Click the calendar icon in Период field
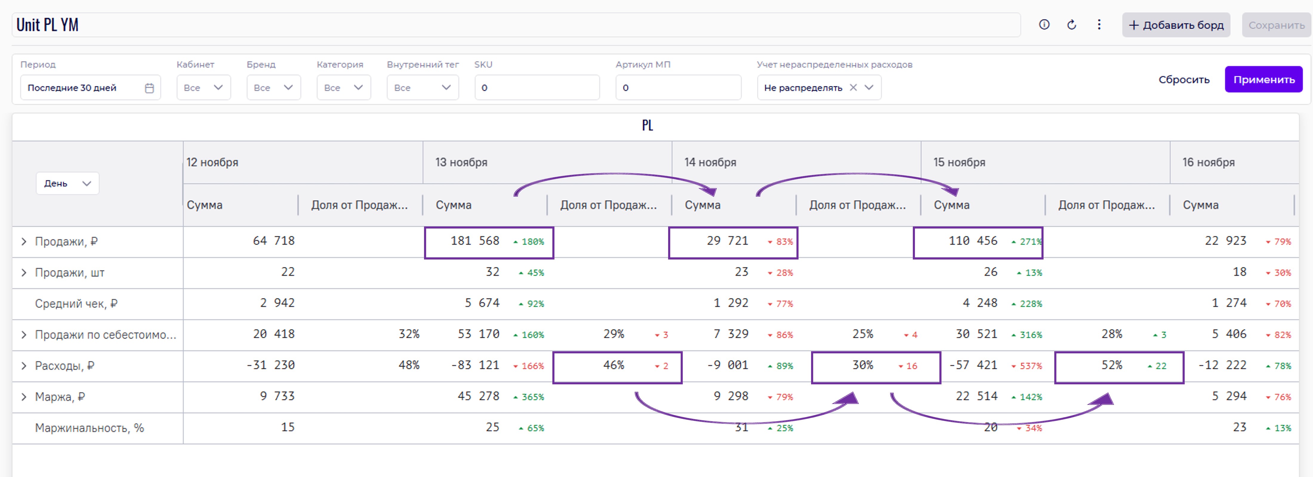1313x477 pixels. [149, 88]
